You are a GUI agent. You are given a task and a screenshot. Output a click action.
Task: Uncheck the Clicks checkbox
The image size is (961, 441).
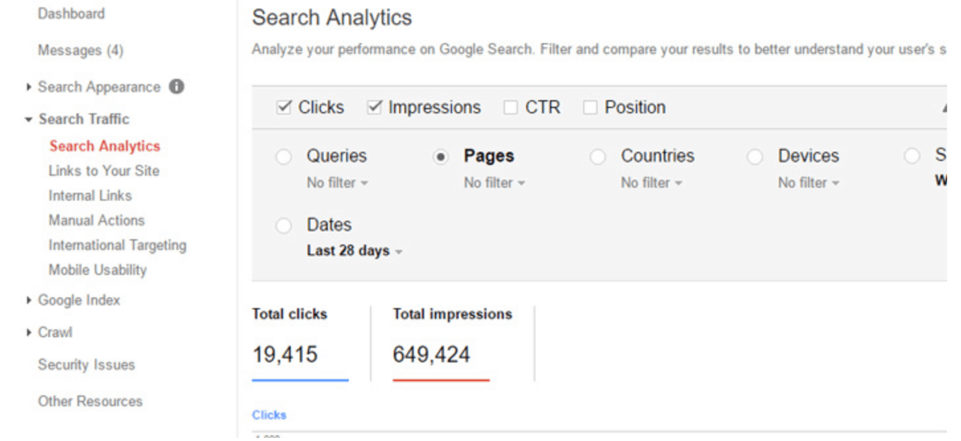pyautogui.click(x=284, y=107)
